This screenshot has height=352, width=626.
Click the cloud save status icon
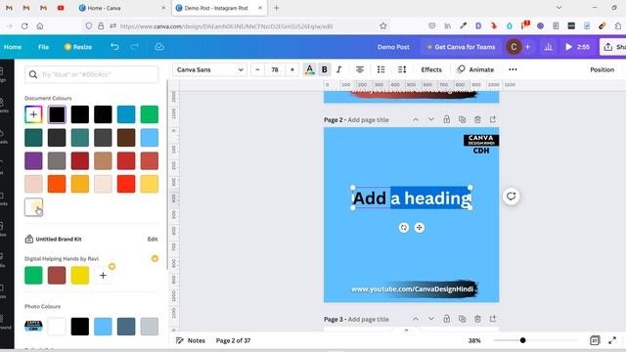(x=159, y=47)
